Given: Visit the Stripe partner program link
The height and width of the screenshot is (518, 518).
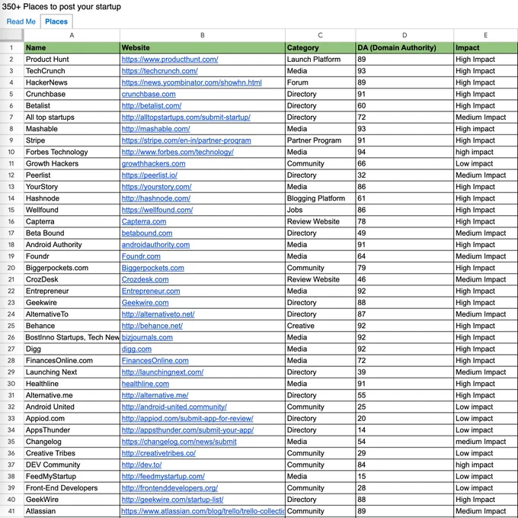Looking at the screenshot, I should tap(186, 140).
